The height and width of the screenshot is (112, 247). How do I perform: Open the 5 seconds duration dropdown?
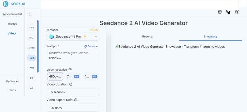(x=73, y=92)
